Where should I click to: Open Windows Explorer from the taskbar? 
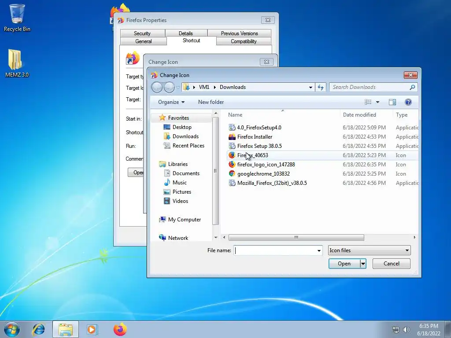(x=66, y=329)
